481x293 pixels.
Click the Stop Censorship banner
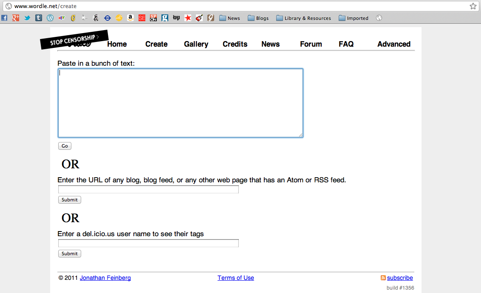coord(74,39)
